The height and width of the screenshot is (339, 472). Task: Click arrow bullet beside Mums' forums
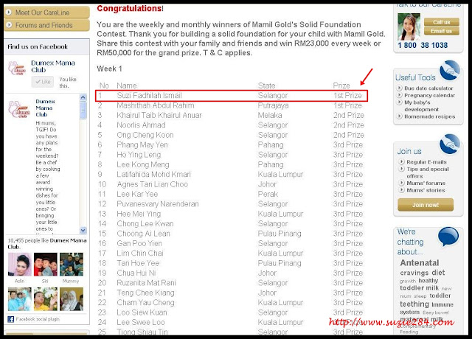pos(401,183)
